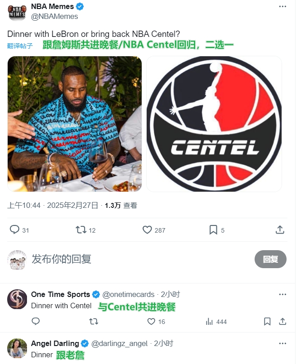Viewport: 296px width, 364px height.
Task: Like the One Time Sports reply
Action: [151, 322]
